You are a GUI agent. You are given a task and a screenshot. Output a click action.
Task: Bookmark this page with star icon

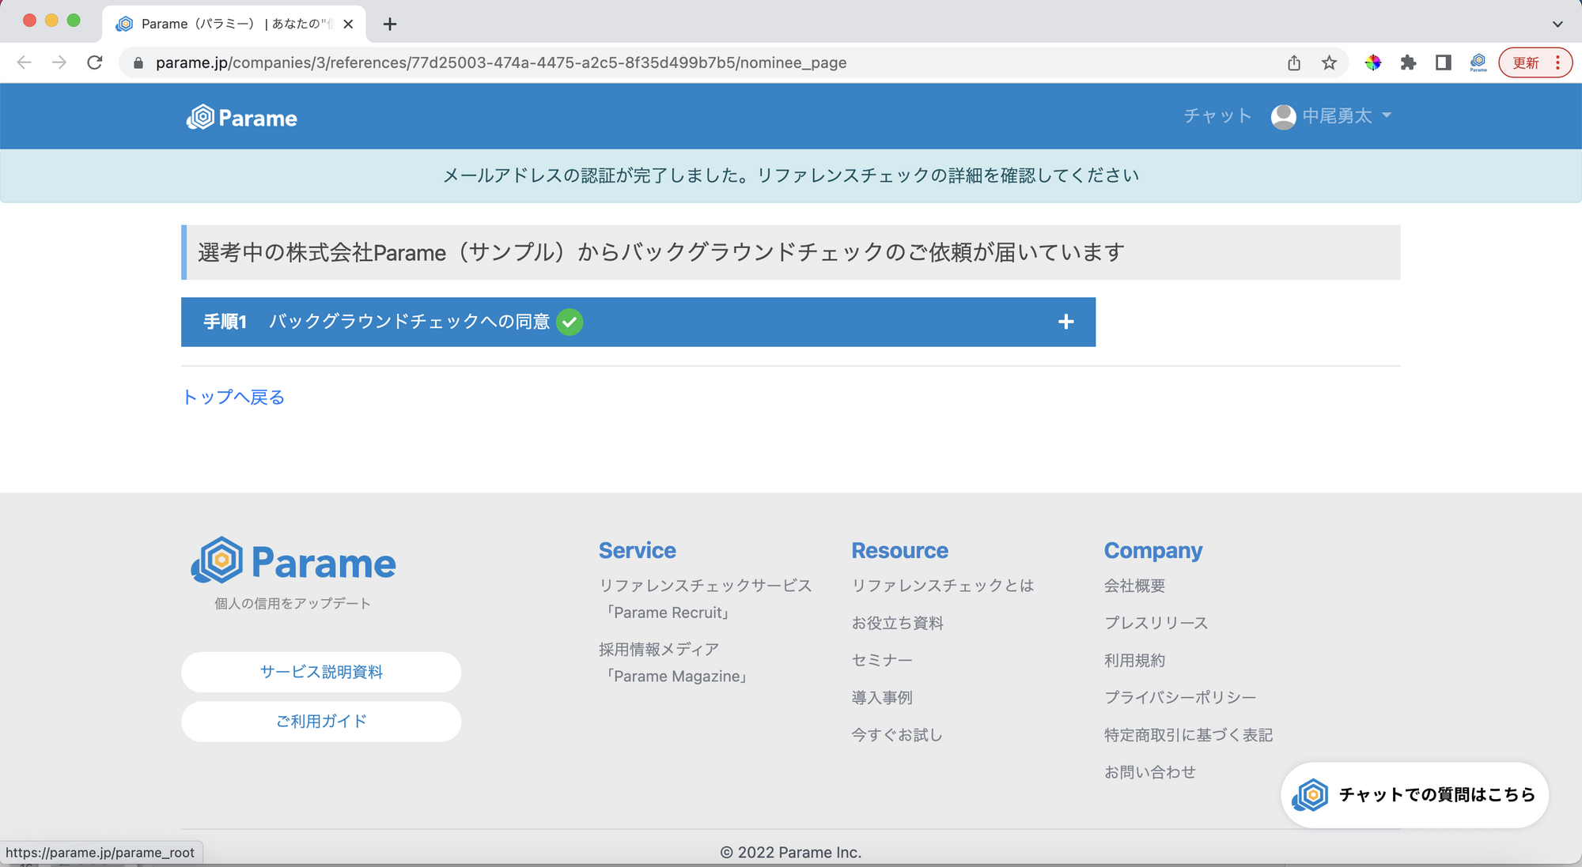[x=1329, y=62]
